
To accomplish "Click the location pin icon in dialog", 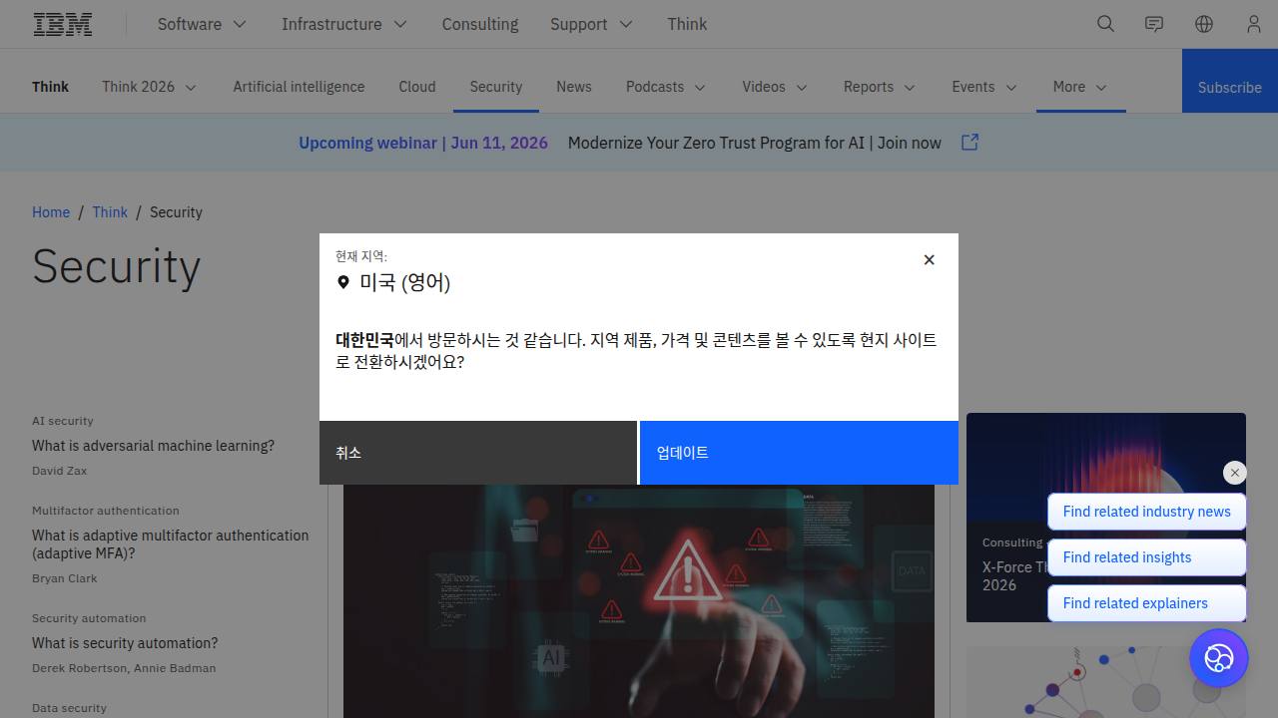I will (343, 282).
